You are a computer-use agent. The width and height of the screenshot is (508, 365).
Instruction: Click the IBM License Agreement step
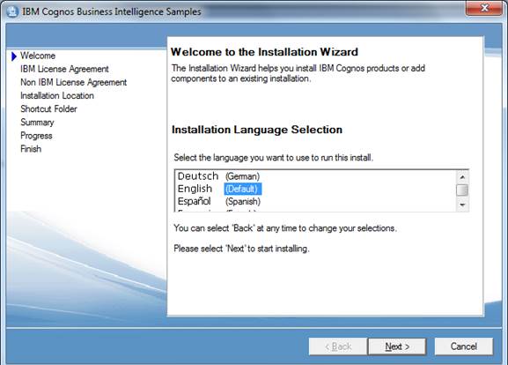point(64,69)
